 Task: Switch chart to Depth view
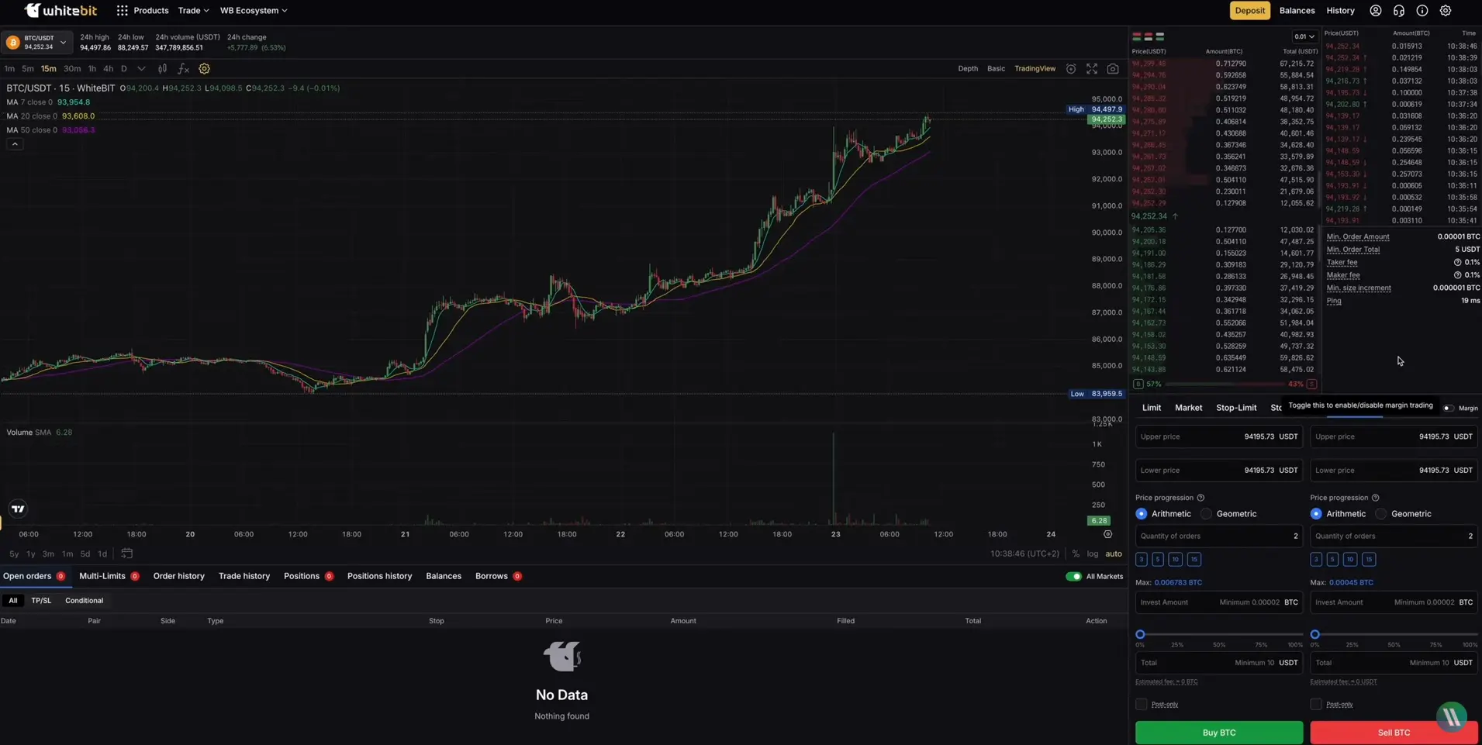(x=968, y=69)
